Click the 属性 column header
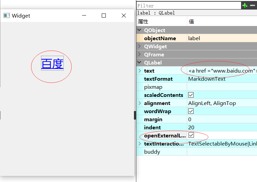The image size is (257, 182). click(143, 21)
